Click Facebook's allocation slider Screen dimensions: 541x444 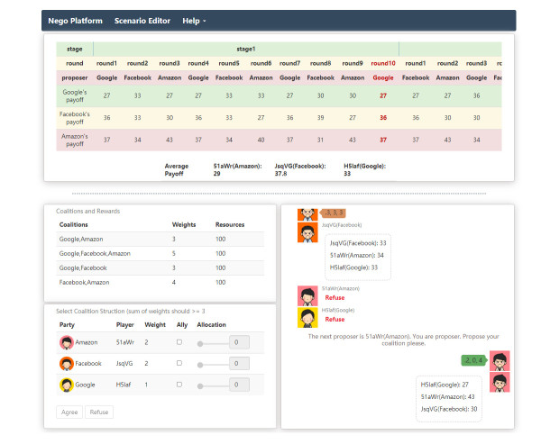pos(211,365)
